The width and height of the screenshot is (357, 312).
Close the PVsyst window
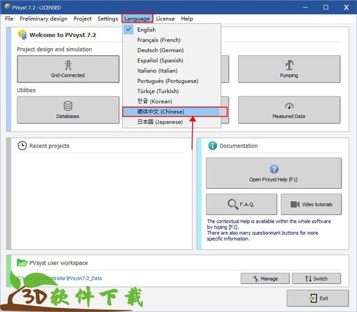346,7
